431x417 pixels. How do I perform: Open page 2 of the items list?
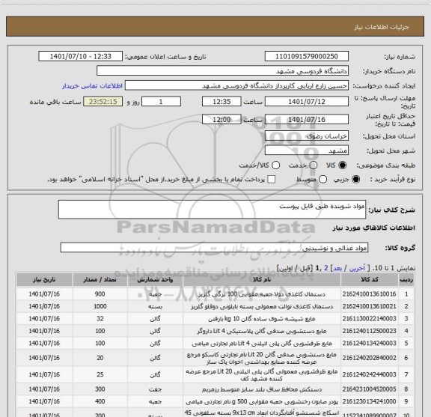[326, 268]
